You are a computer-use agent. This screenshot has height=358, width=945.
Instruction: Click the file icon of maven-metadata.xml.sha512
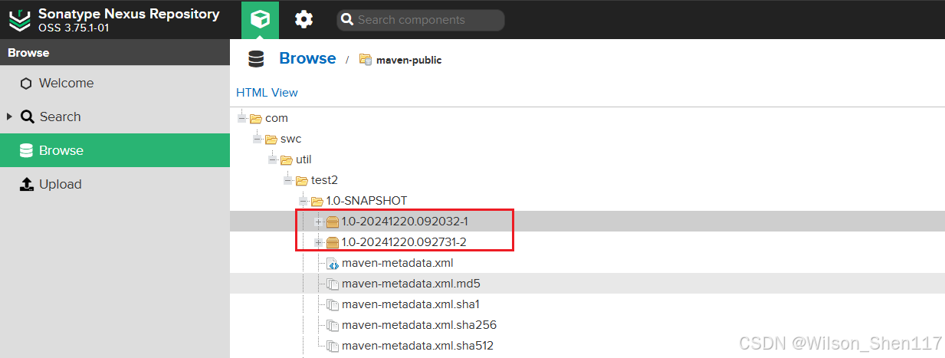click(333, 346)
